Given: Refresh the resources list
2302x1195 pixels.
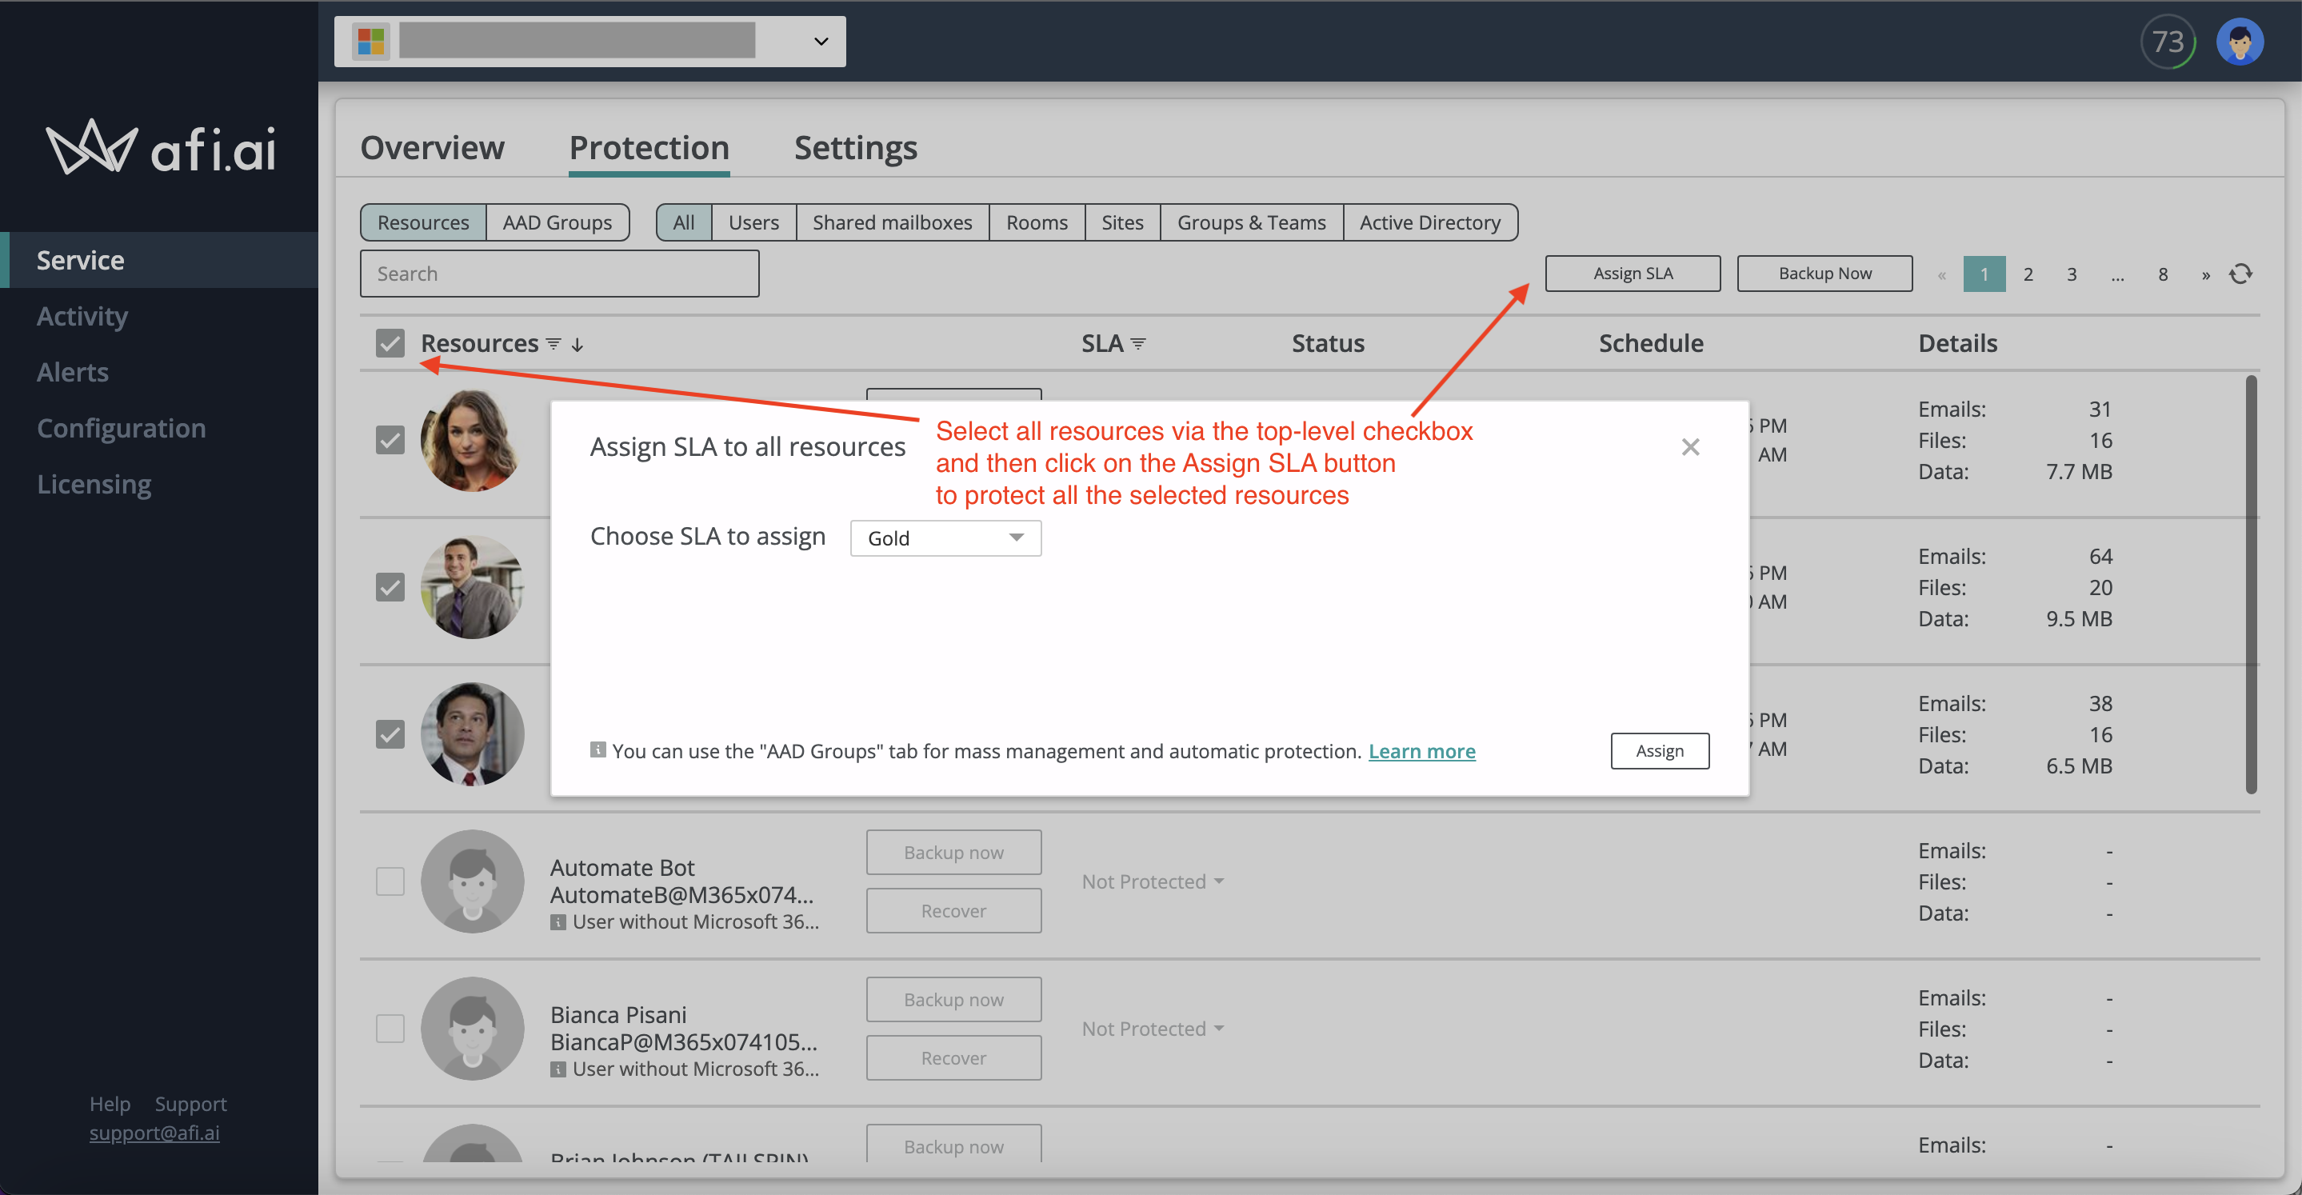Looking at the screenshot, I should tap(2240, 274).
